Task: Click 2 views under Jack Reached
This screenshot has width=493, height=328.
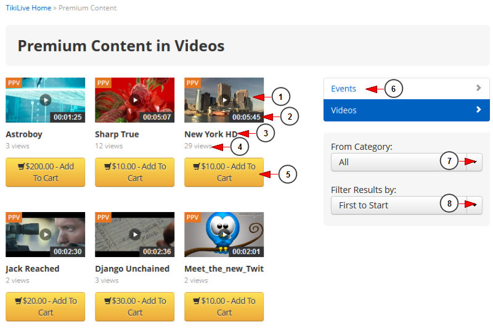Action: tap(17, 280)
